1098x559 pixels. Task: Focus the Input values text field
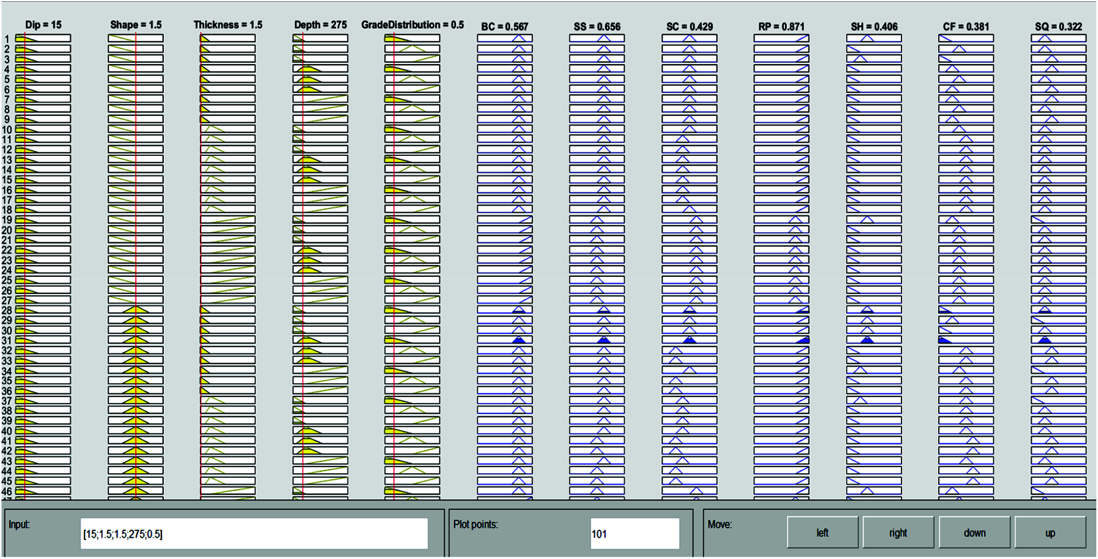(254, 534)
